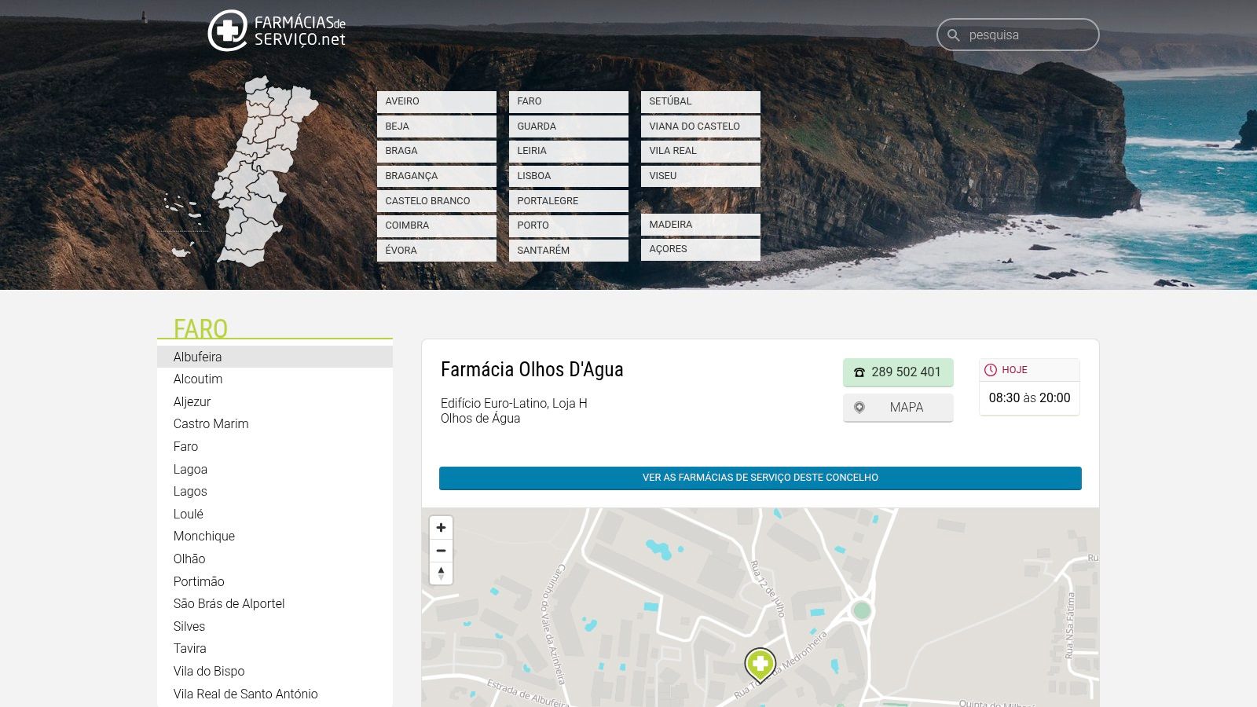This screenshot has width=1257, height=707.
Task: Click the search magnifier icon
Action: (954, 35)
